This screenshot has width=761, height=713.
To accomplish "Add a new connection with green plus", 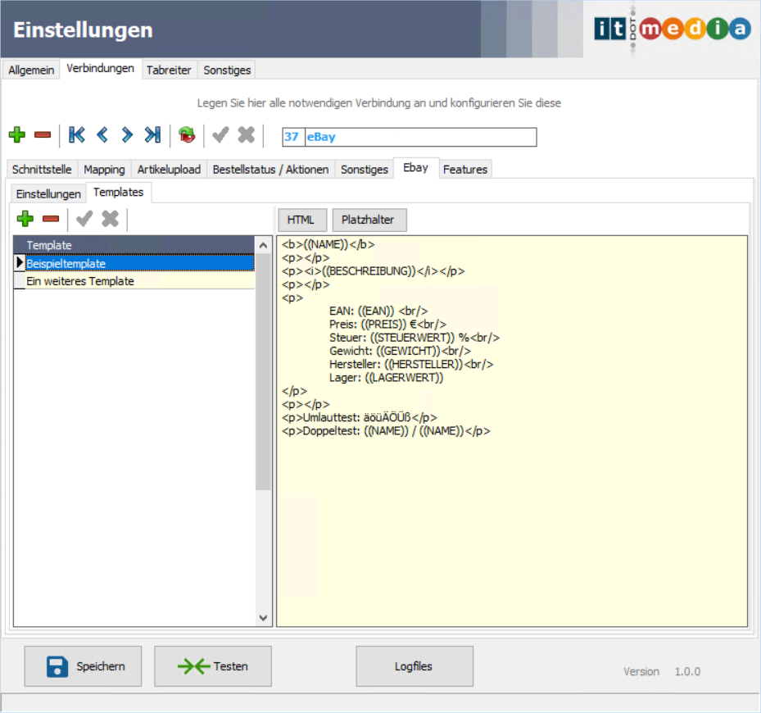I will [x=17, y=135].
